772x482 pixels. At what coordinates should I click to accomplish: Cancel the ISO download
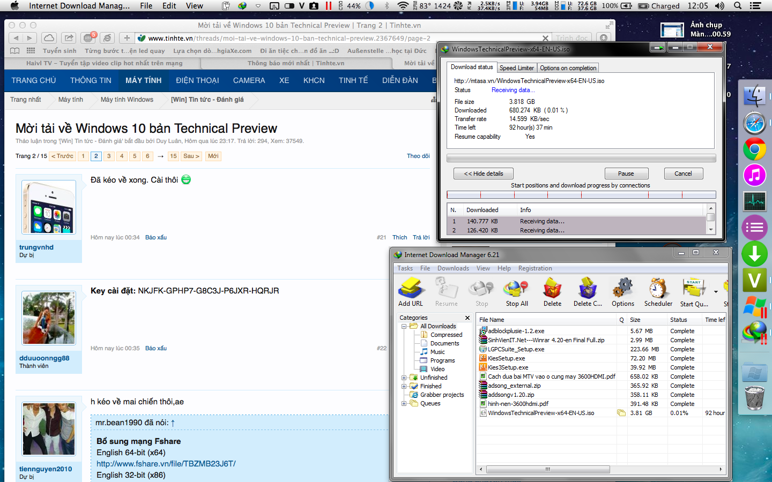click(683, 174)
